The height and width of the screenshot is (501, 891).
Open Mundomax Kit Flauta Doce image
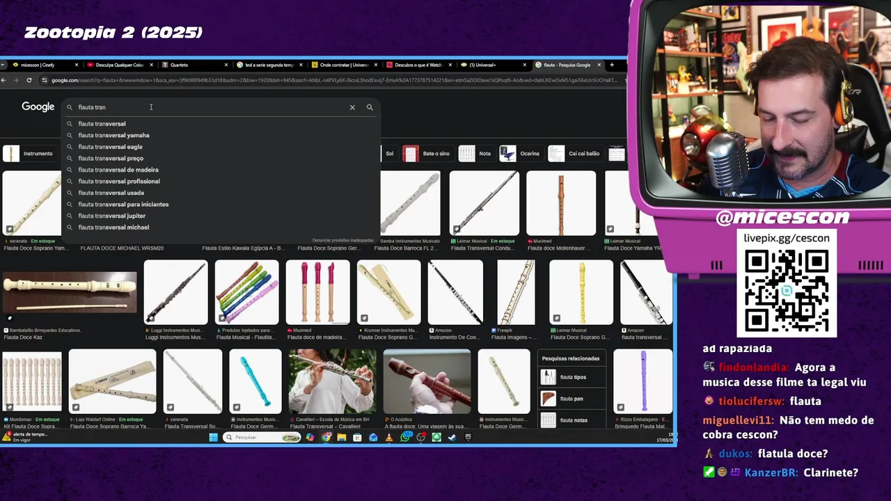pyautogui.click(x=32, y=381)
